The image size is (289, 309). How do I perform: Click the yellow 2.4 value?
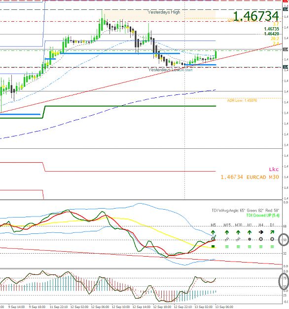[276, 44]
